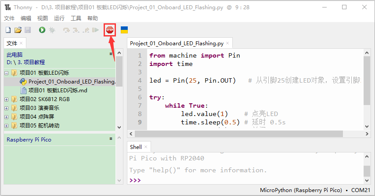Close the Project_01_Onboard_LED_Flashing.py editor tab

pos(227,43)
